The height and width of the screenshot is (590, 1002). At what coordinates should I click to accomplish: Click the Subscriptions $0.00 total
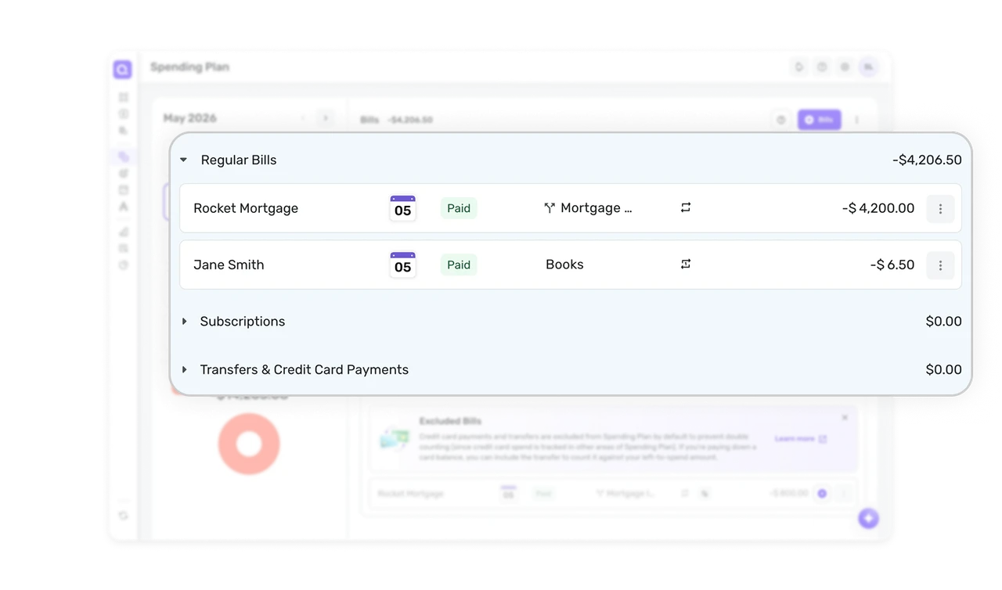pos(943,322)
